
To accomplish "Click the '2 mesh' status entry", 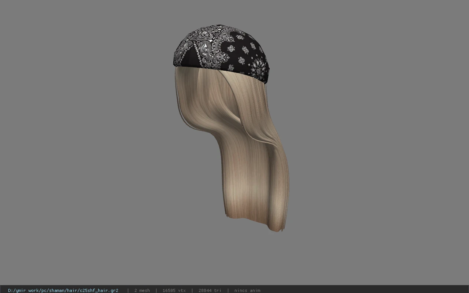I will (142, 290).
